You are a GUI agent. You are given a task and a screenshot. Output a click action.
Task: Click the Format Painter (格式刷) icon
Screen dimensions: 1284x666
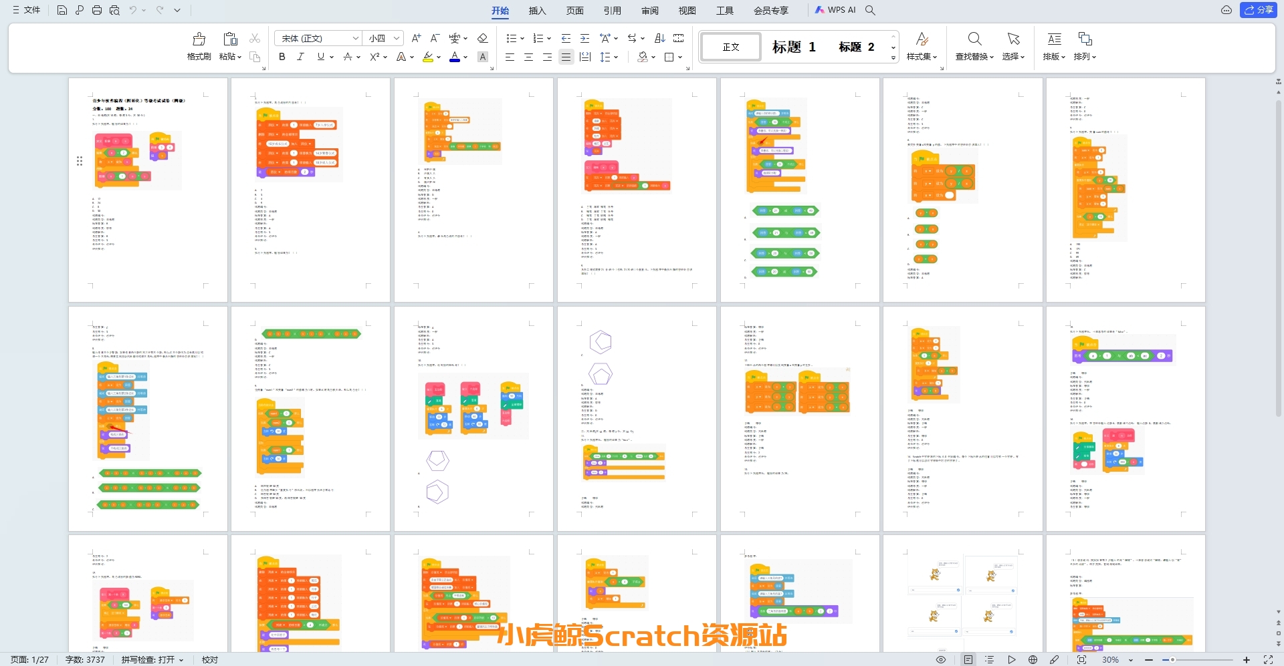(199, 39)
